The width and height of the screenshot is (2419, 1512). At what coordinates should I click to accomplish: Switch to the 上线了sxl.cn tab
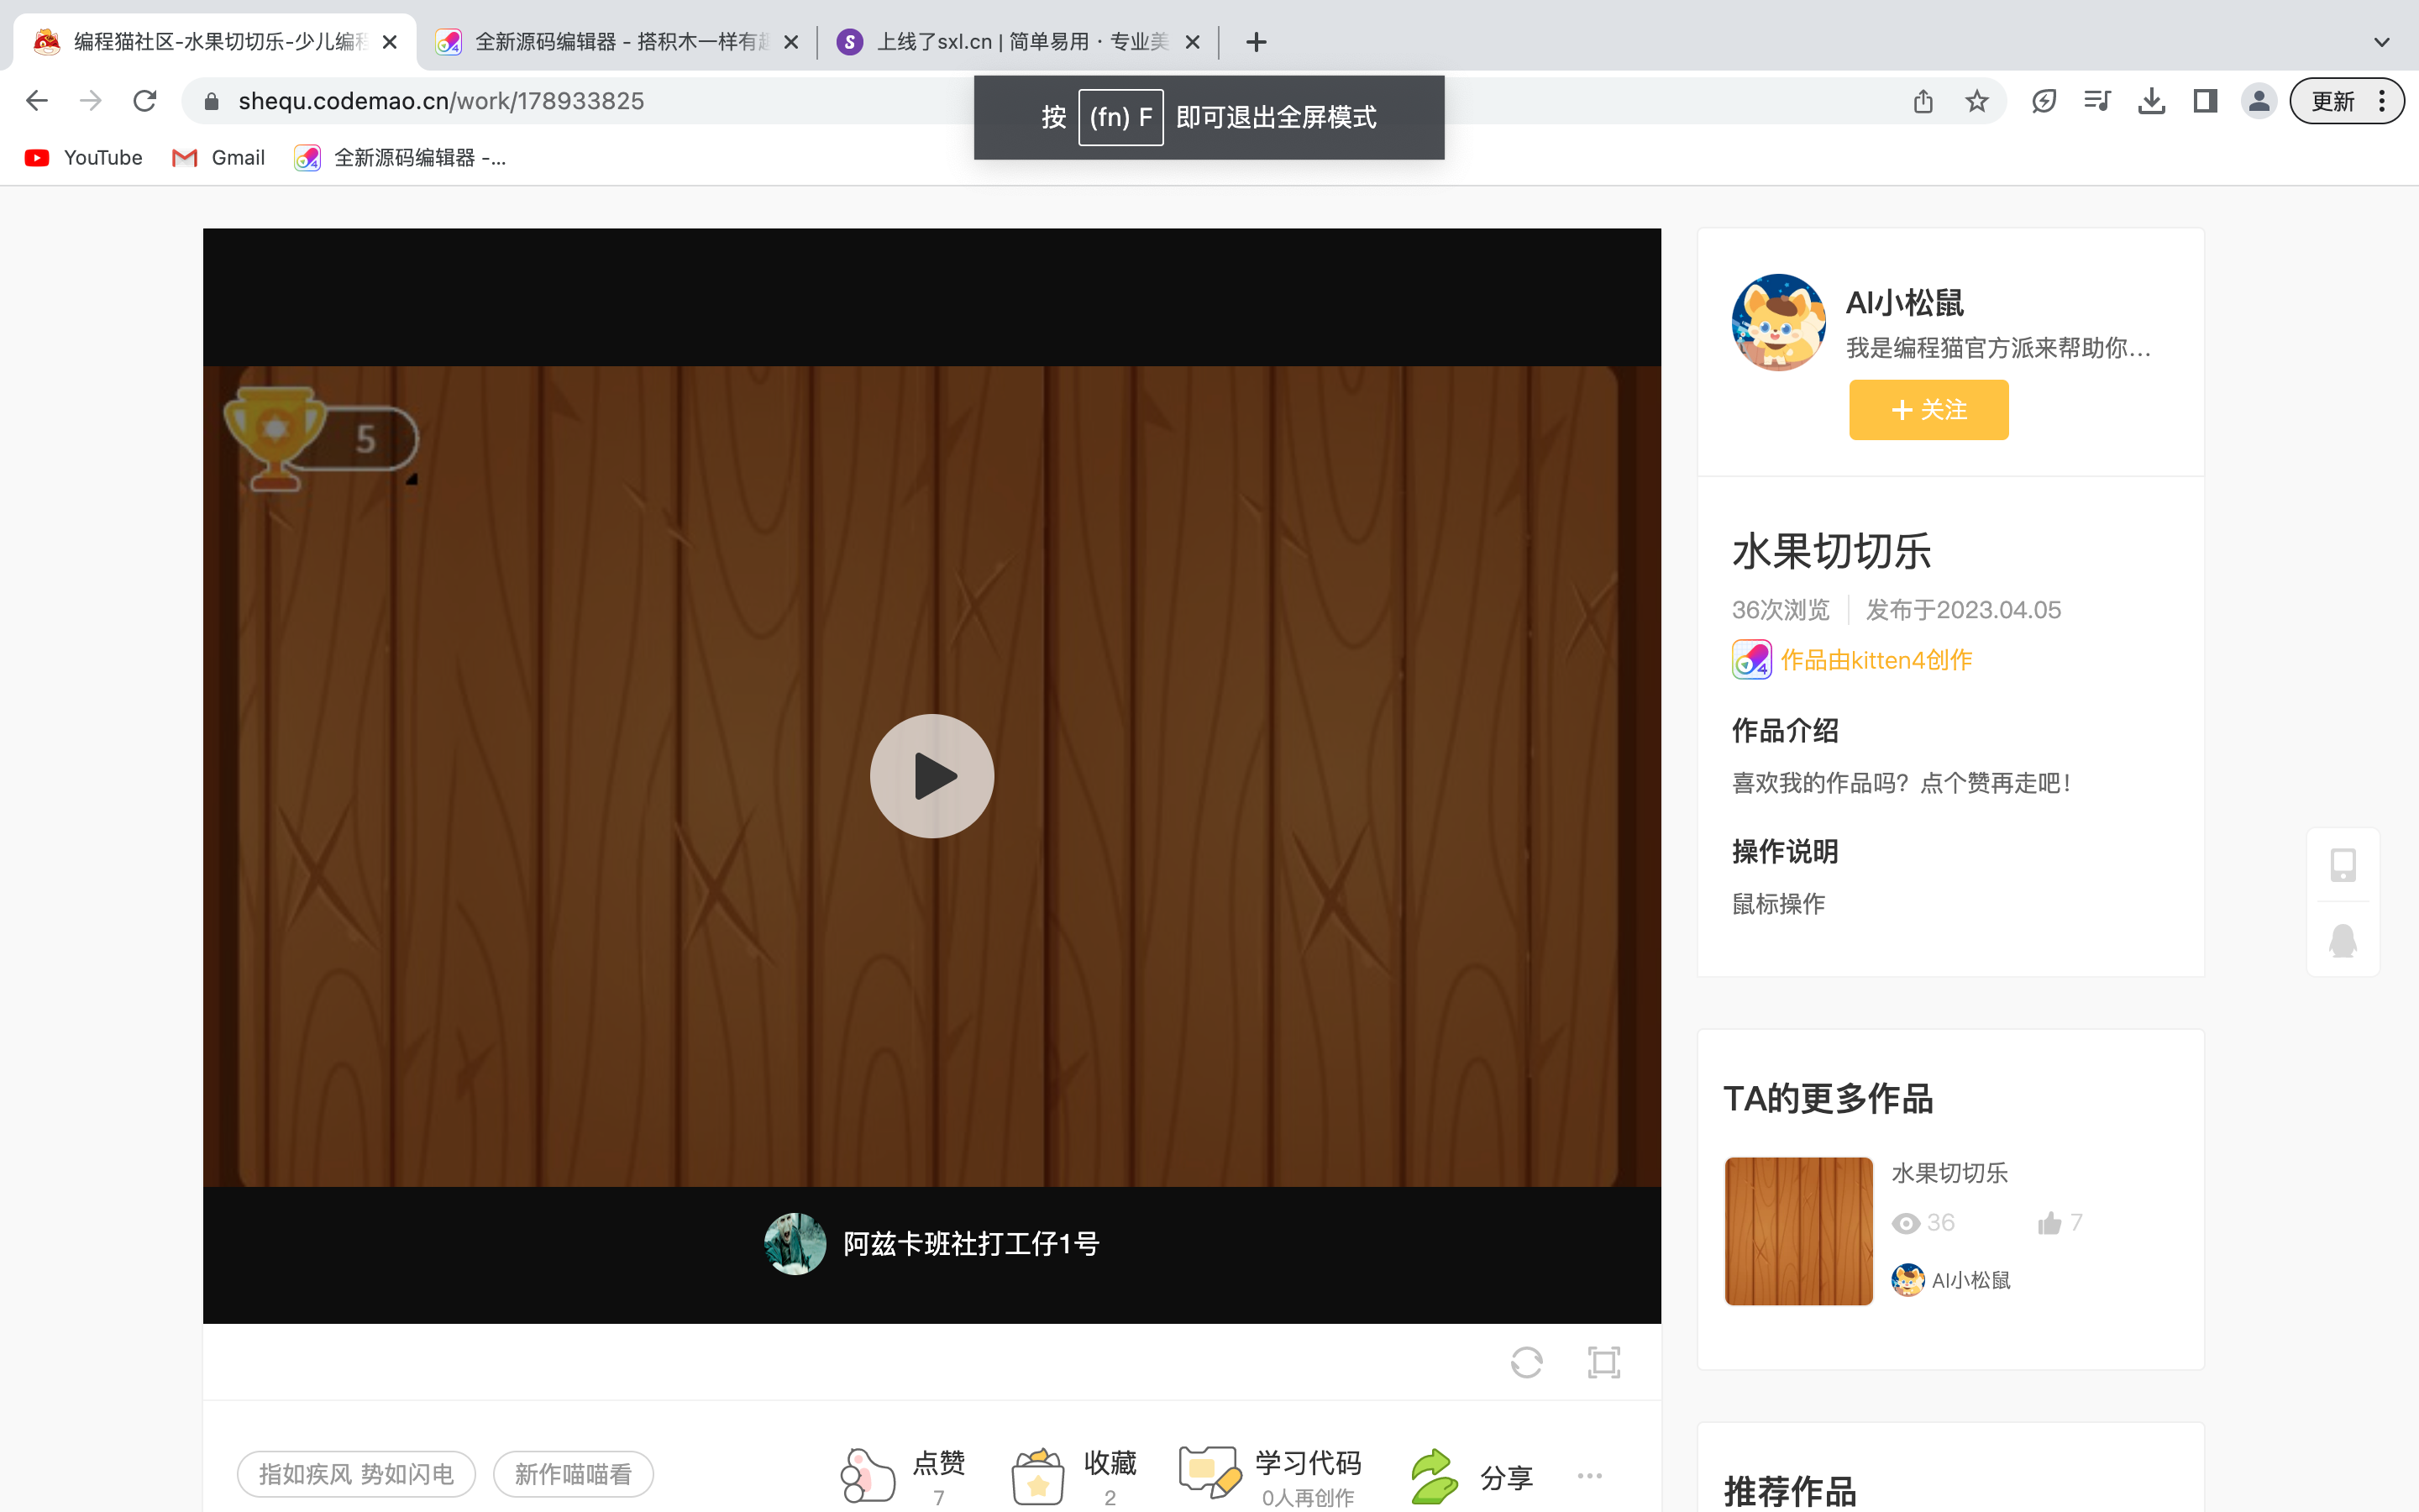pyautogui.click(x=1018, y=42)
